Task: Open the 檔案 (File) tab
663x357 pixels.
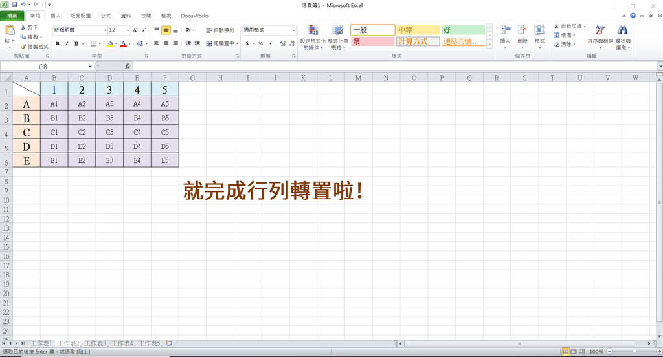Action: pos(12,16)
